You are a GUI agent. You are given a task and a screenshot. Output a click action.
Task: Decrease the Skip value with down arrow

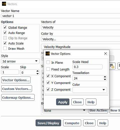38,74
